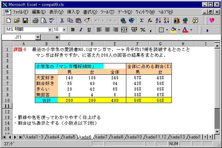Click the column C header
Viewport: 222px width, 148px height.
(x=69, y=44)
